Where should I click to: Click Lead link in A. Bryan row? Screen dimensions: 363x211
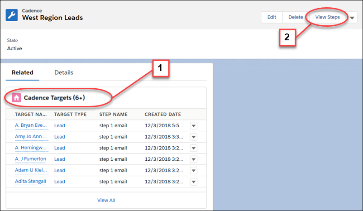coord(59,125)
